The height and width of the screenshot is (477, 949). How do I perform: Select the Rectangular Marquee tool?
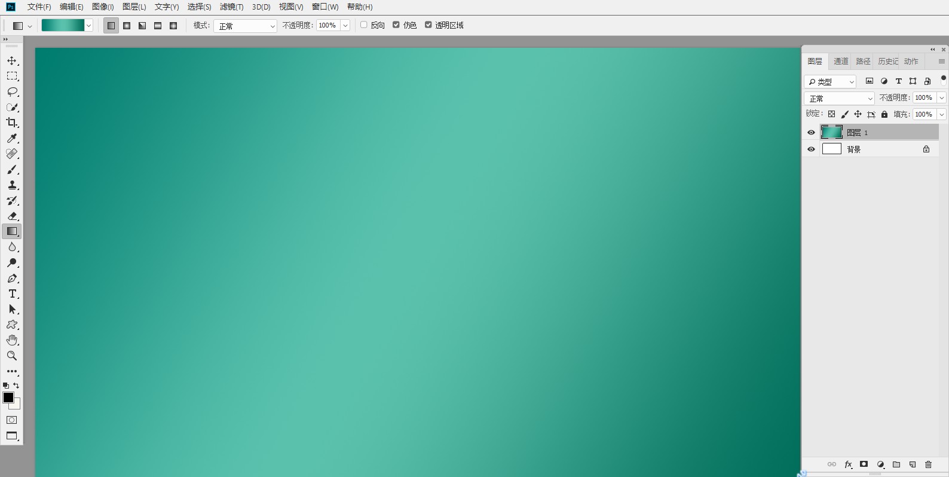pos(12,76)
